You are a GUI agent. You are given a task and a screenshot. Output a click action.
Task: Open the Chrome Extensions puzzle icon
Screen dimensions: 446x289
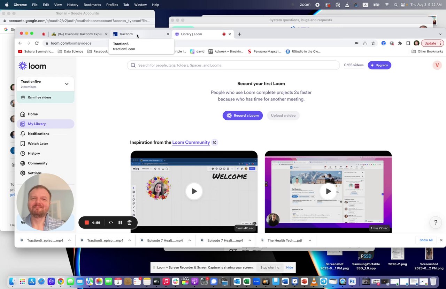400,43
